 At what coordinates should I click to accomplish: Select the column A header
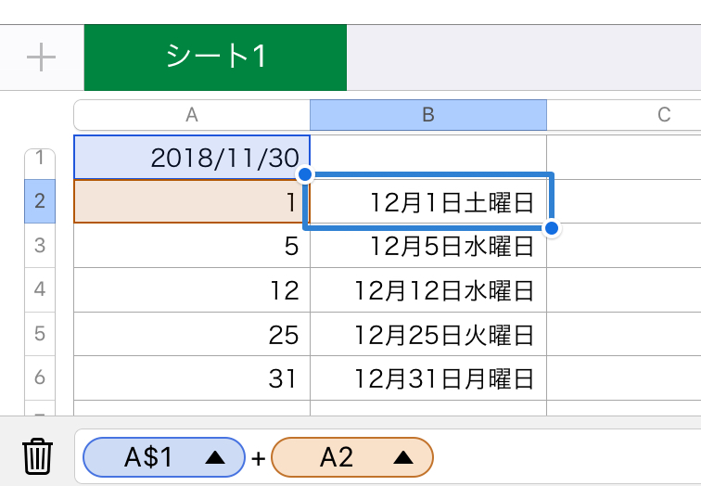[x=192, y=115]
